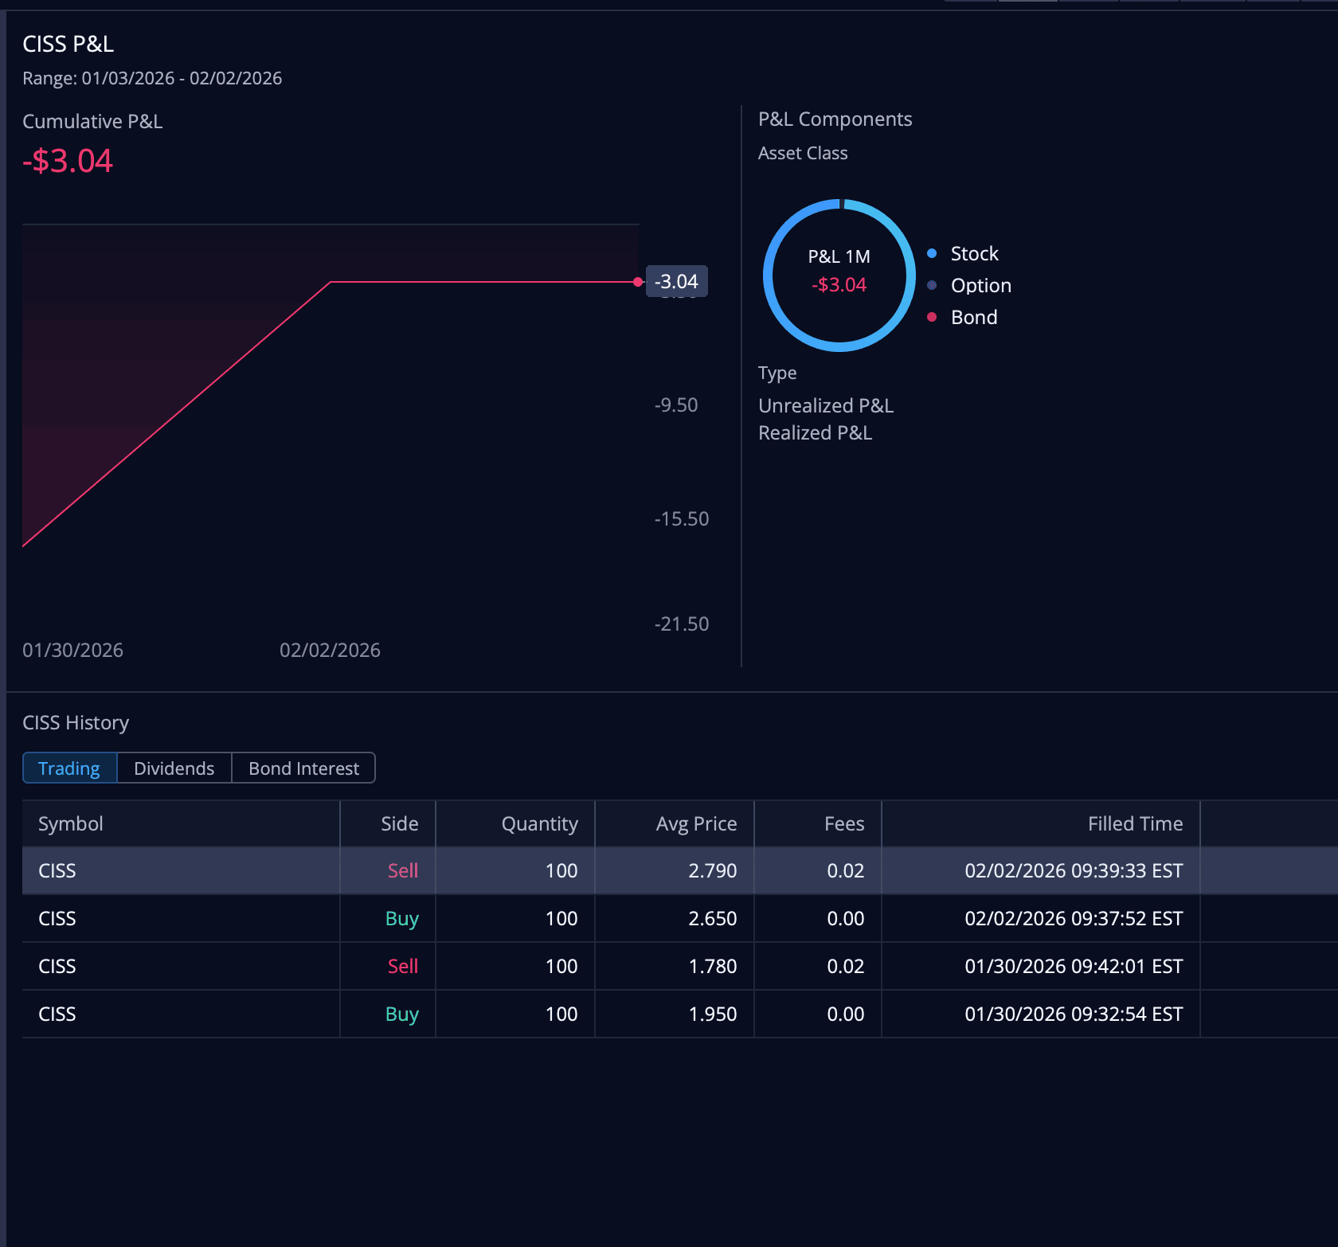Toggle the Option legend entry

pyautogui.click(x=980, y=286)
